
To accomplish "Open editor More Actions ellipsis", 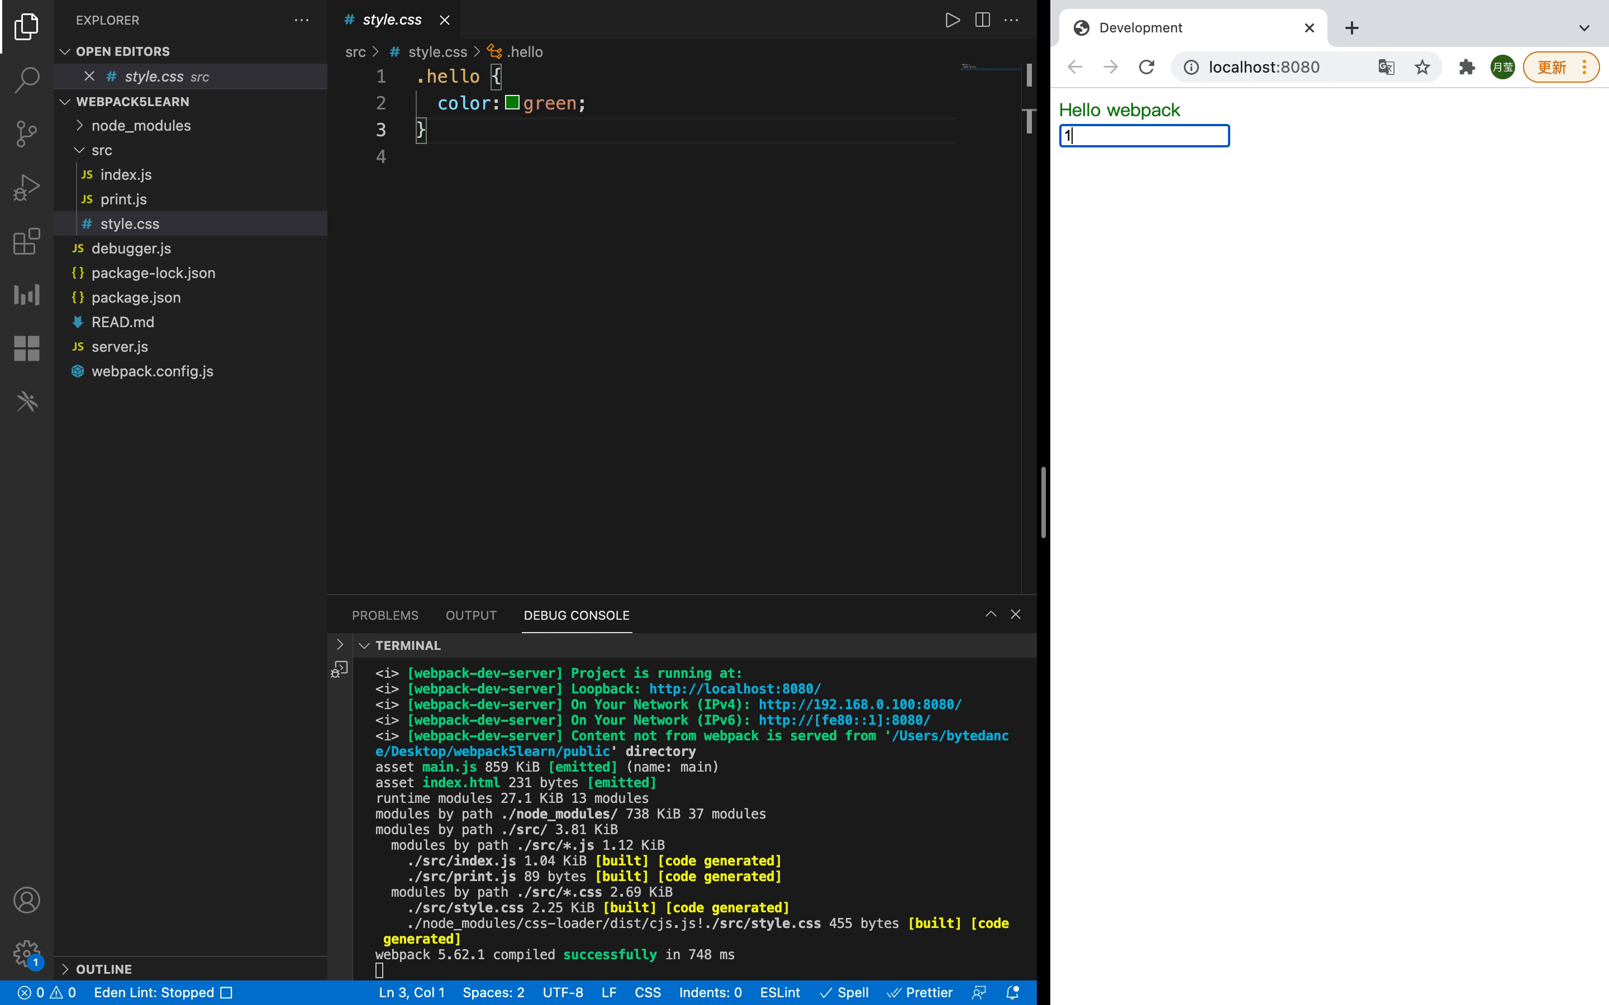I will pos(1011,20).
